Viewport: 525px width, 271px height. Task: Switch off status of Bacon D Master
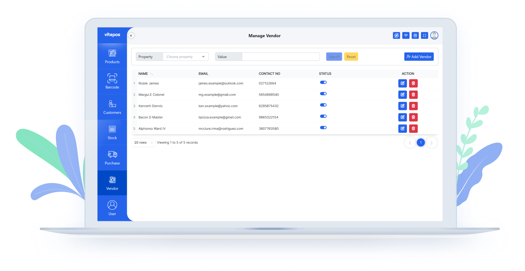coord(323,116)
